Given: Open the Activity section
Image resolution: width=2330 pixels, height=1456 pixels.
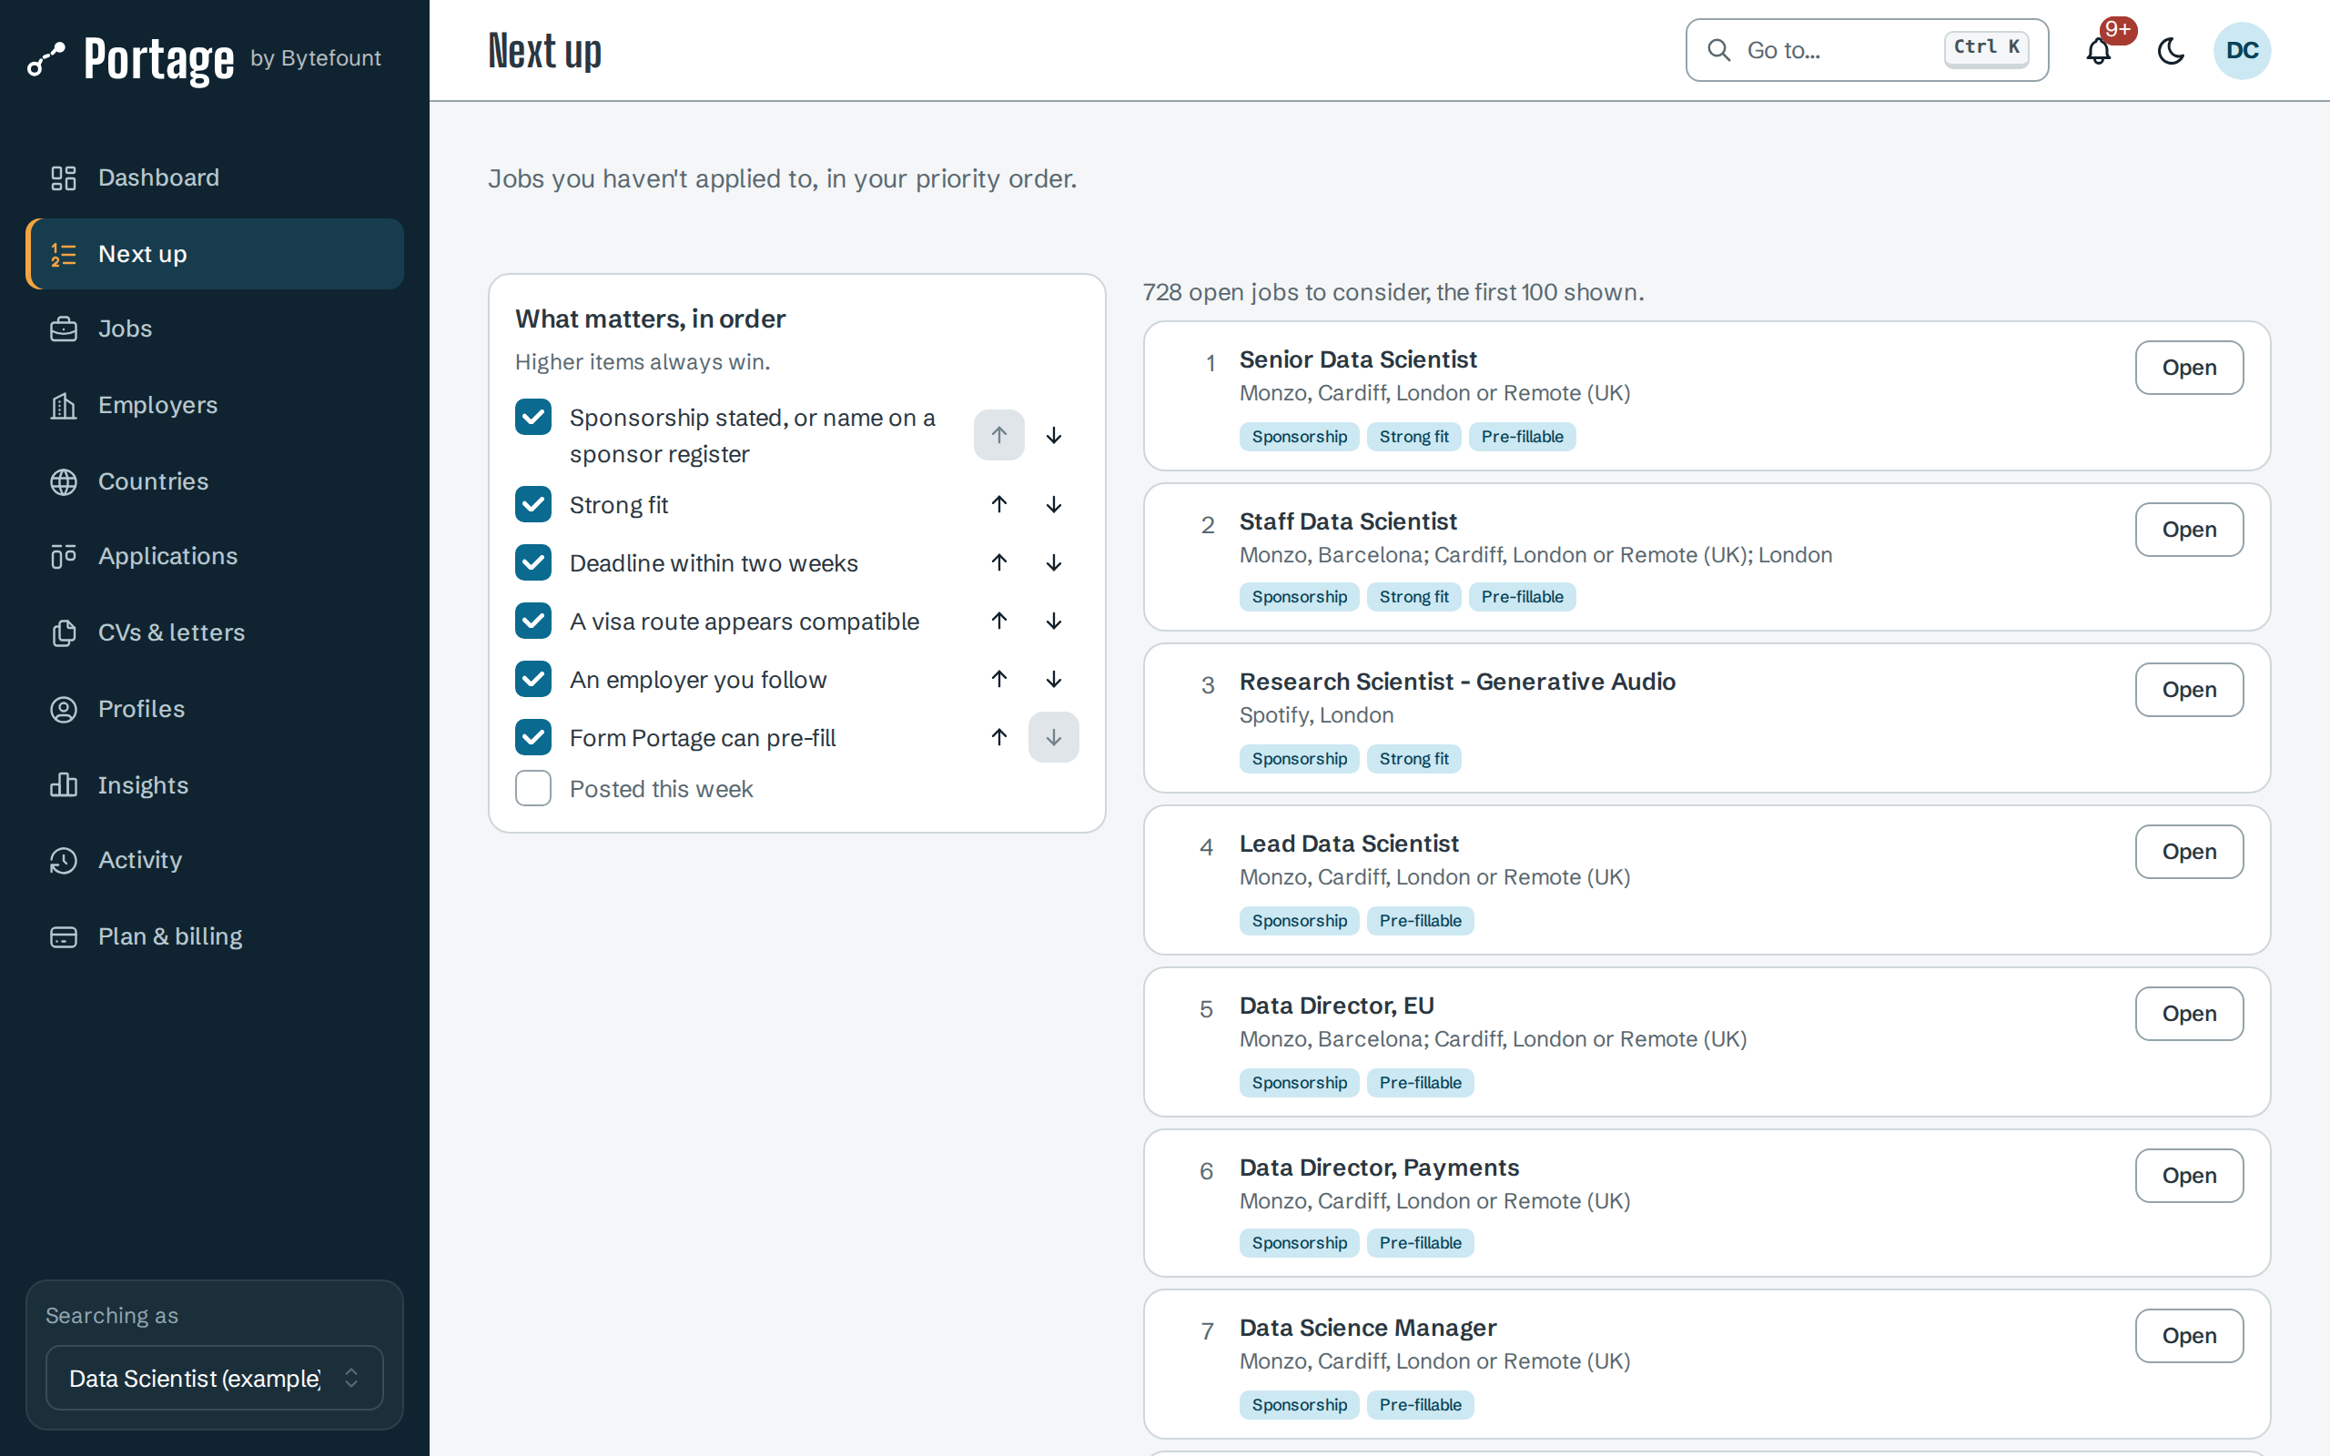Looking at the screenshot, I should pos(214,860).
